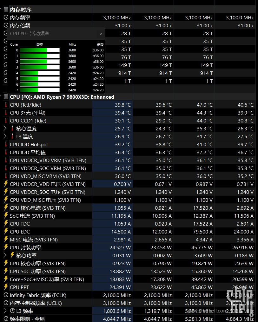This screenshot has height=322, width=258.
Task: Select Core+SoC+MISC 功率 (SVI3 TFN) row label
Action: pos(47,279)
